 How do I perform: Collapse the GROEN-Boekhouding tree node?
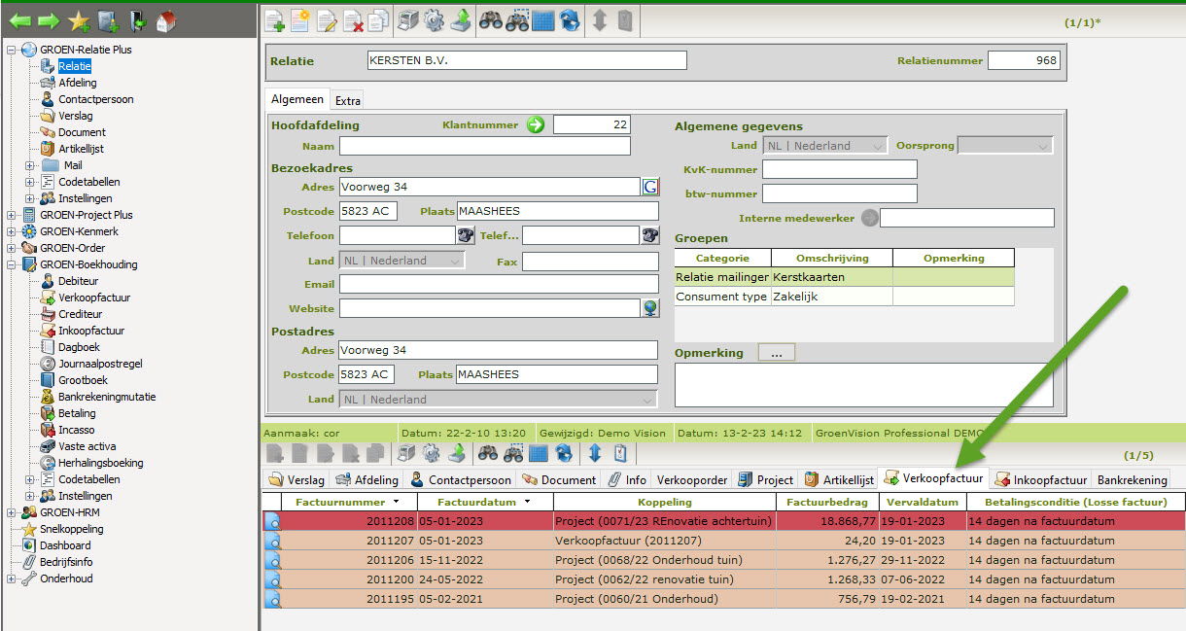point(12,264)
